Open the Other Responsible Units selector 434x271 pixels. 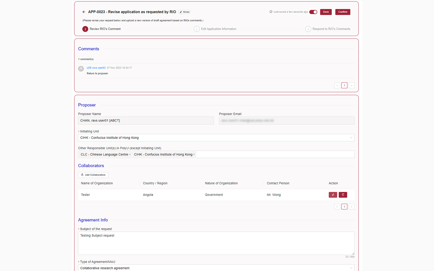pyautogui.click(x=271, y=154)
